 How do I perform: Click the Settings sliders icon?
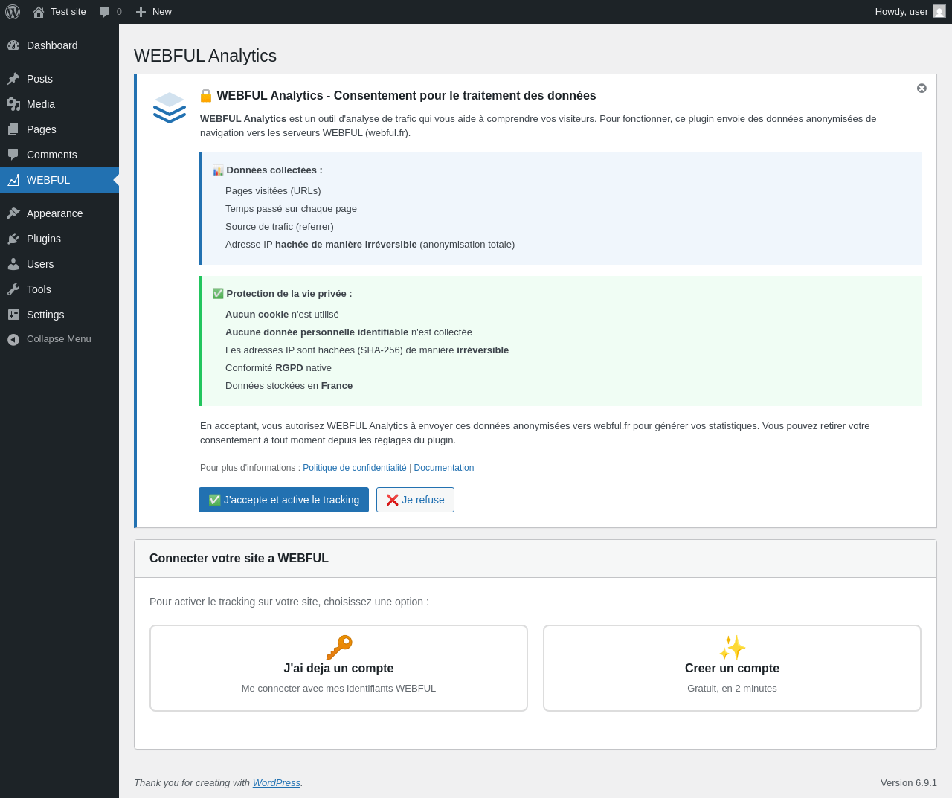coord(13,315)
